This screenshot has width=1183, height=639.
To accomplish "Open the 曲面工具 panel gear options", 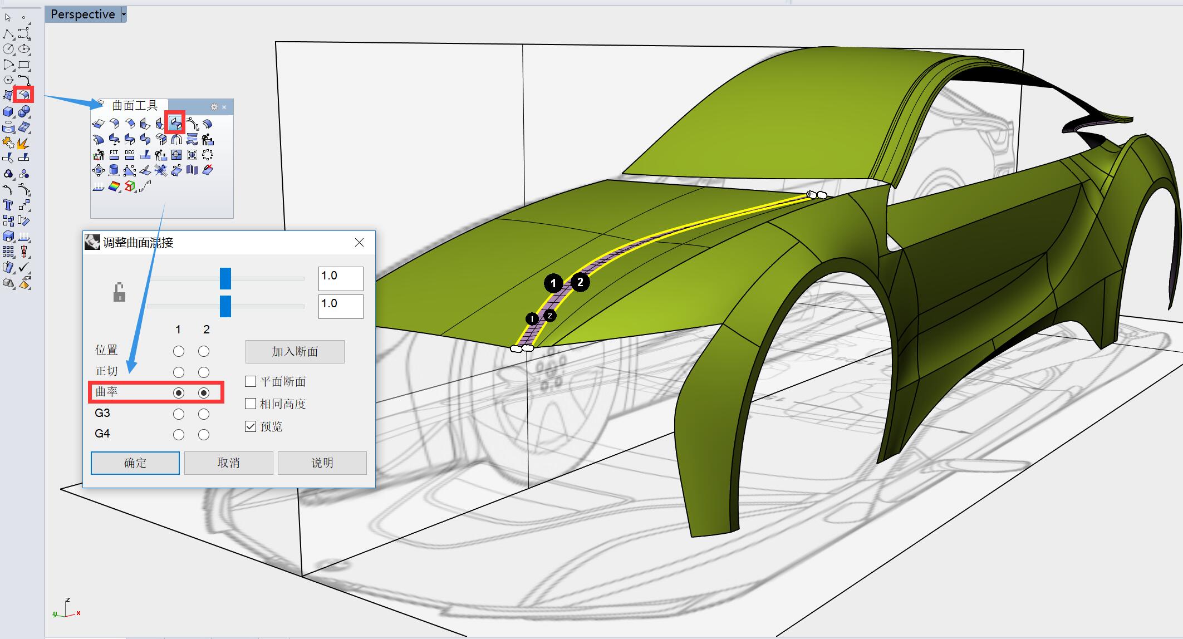I will click(214, 107).
